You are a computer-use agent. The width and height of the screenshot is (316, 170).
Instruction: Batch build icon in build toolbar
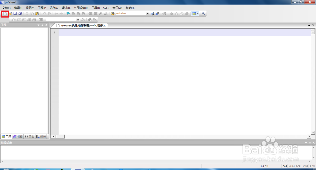click(x=29, y=20)
